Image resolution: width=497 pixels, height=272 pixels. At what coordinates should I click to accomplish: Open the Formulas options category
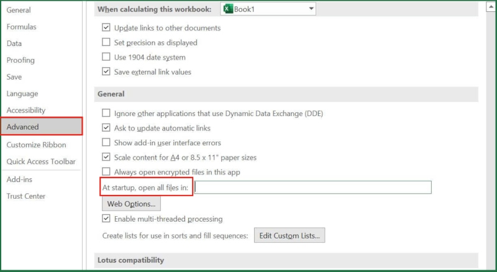pyautogui.click(x=21, y=27)
